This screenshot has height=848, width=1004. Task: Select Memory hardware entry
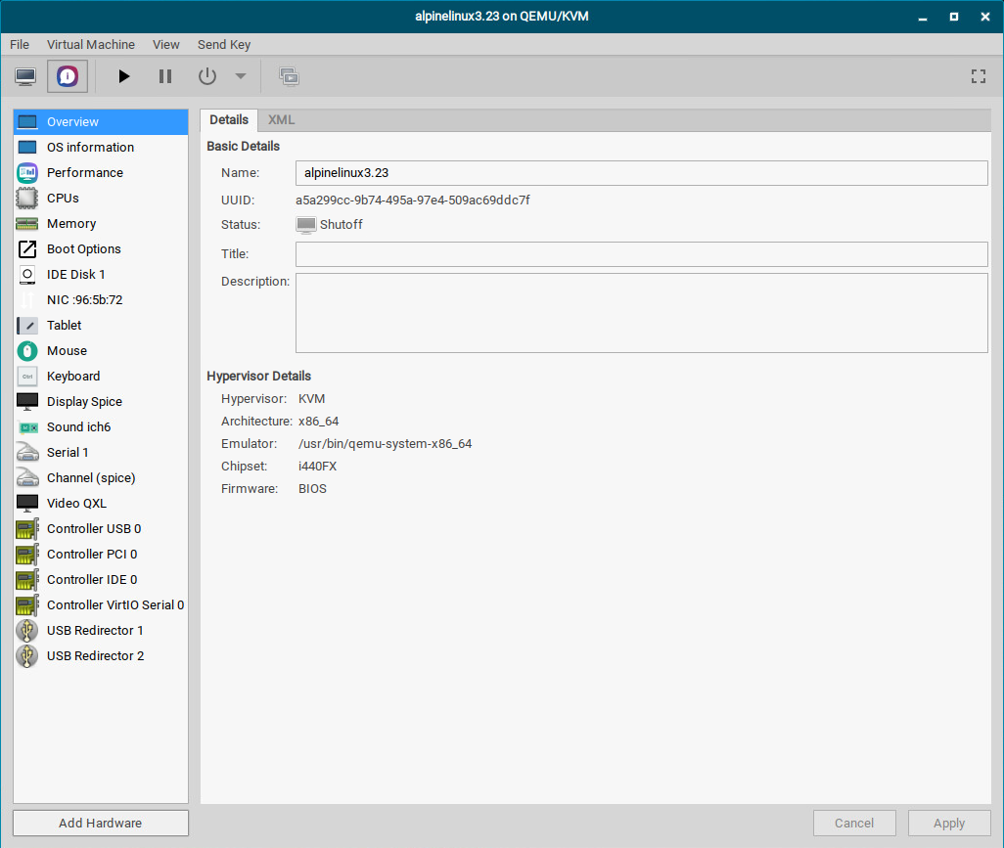pyautogui.click(x=101, y=223)
